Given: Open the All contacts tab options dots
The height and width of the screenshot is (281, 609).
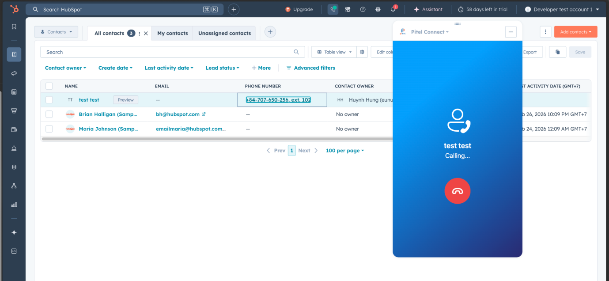Looking at the screenshot, I should click(x=140, y=33).
